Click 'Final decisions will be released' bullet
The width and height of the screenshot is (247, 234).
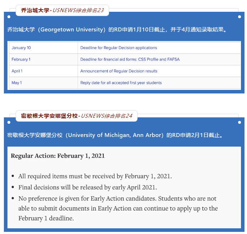(x=87, y=187)
